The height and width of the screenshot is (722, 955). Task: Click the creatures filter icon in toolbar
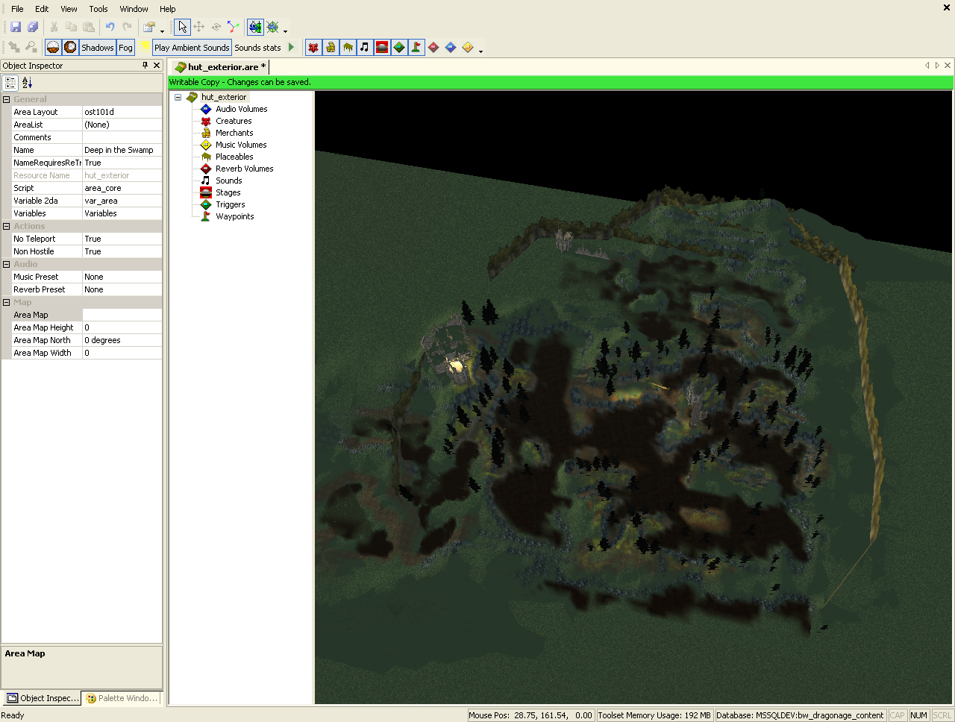(313, 48)
